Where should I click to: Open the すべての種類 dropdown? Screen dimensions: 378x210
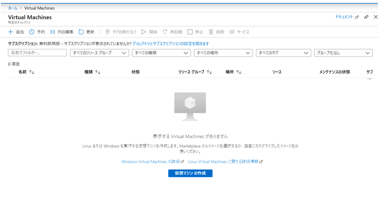(x=161, y=53)
